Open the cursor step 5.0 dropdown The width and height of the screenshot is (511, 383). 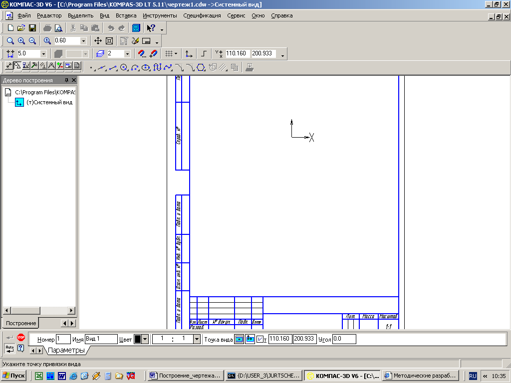(x=43, y=53)
